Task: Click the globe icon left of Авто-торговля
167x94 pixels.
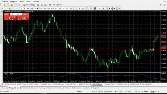Action: coord(45,5)
